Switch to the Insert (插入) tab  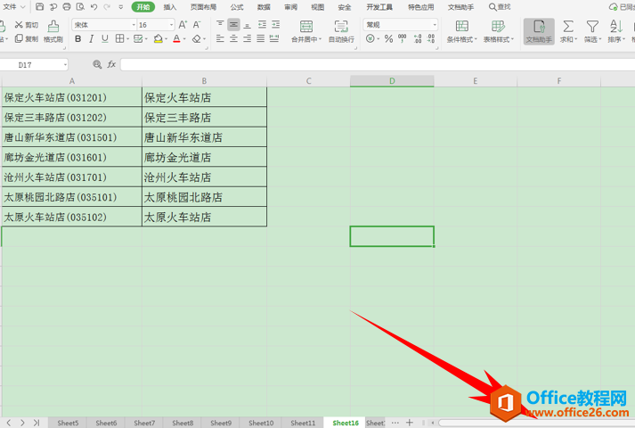[x=170, y=7]
